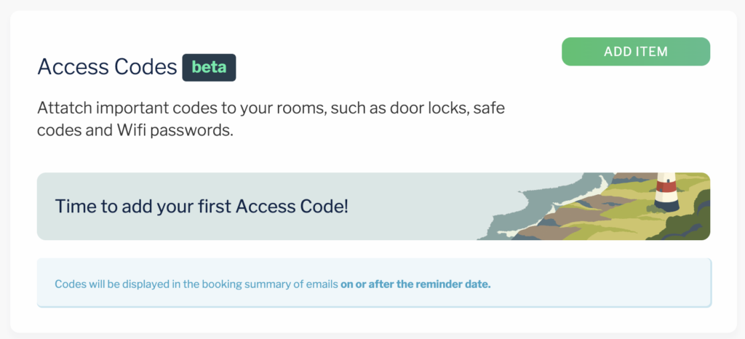Click the beta badge beside Access Codes
745x339 pixels.
pos(209,68)
